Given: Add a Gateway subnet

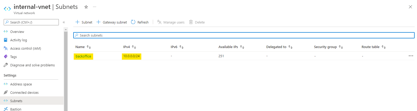Looking at the screenshot, I should point(112,22).
